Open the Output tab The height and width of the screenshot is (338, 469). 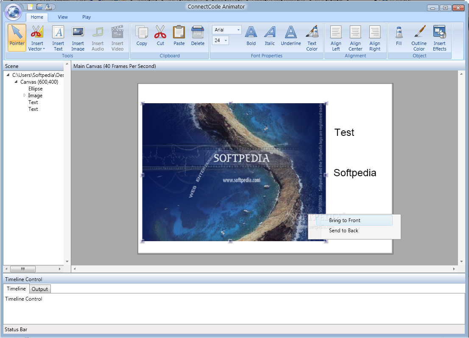click(40, 289)
